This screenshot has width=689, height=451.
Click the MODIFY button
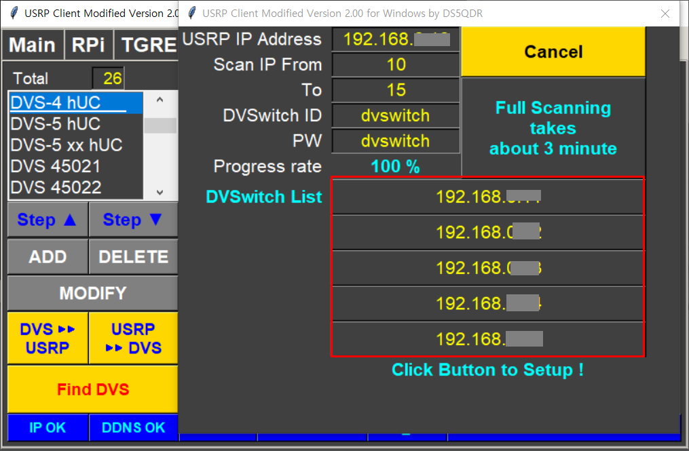[x=93, y=293]
